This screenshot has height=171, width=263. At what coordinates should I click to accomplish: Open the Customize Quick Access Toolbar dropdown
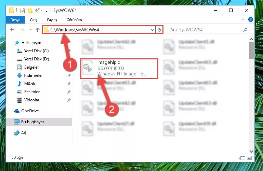click(x=47, y=11)
